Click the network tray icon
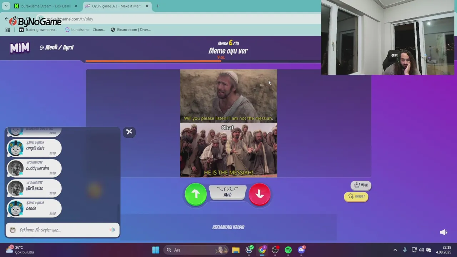 414,250
